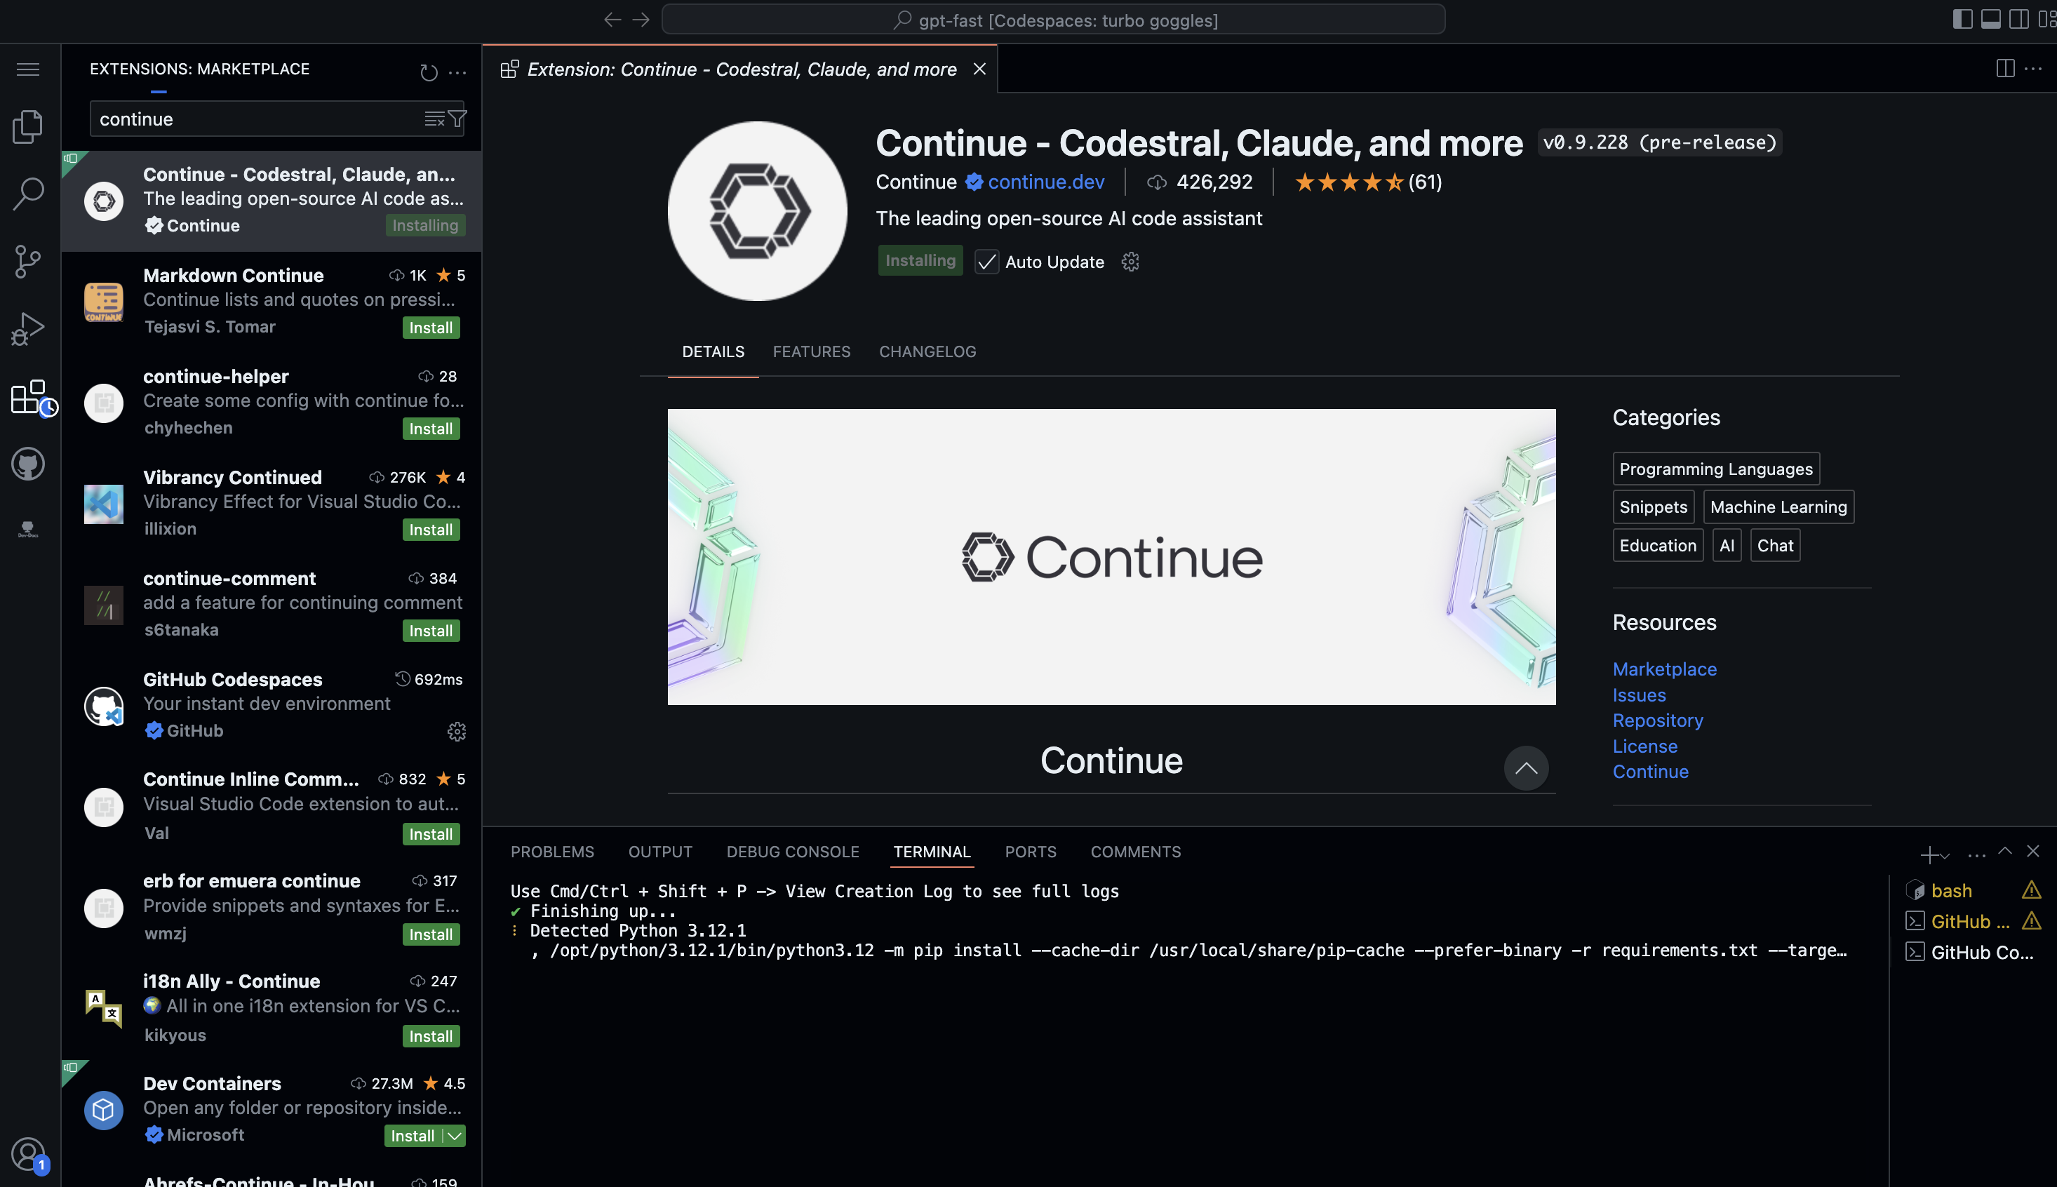Viewport: 2057px width, 1187px height.
Task: Open the Repository resource link
Action: pos(1658,720)
